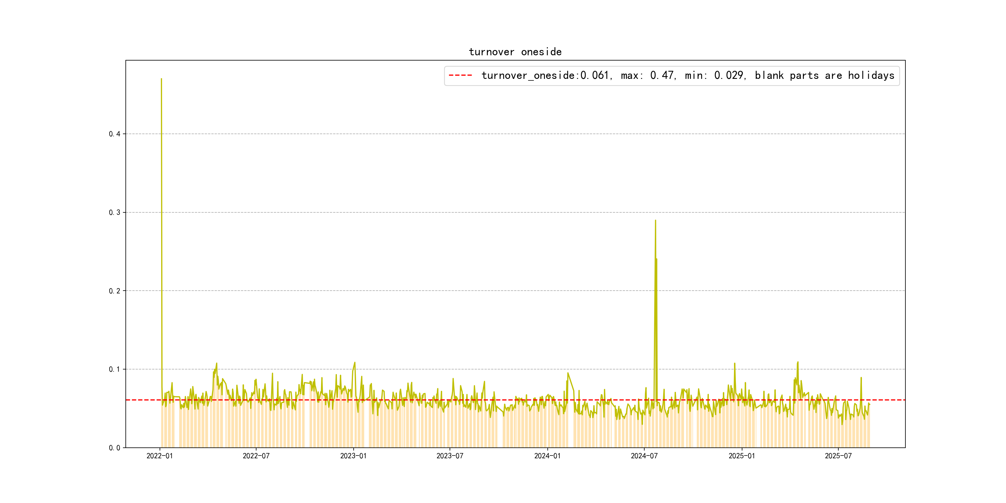This screenshot has height=503, width=1006.
Task: Click the red dashed legend line sample
Action: pos(460,75)
